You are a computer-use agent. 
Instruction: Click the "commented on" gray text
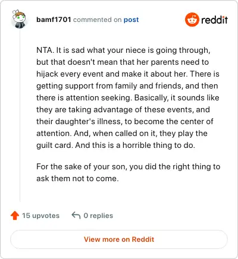97,20
